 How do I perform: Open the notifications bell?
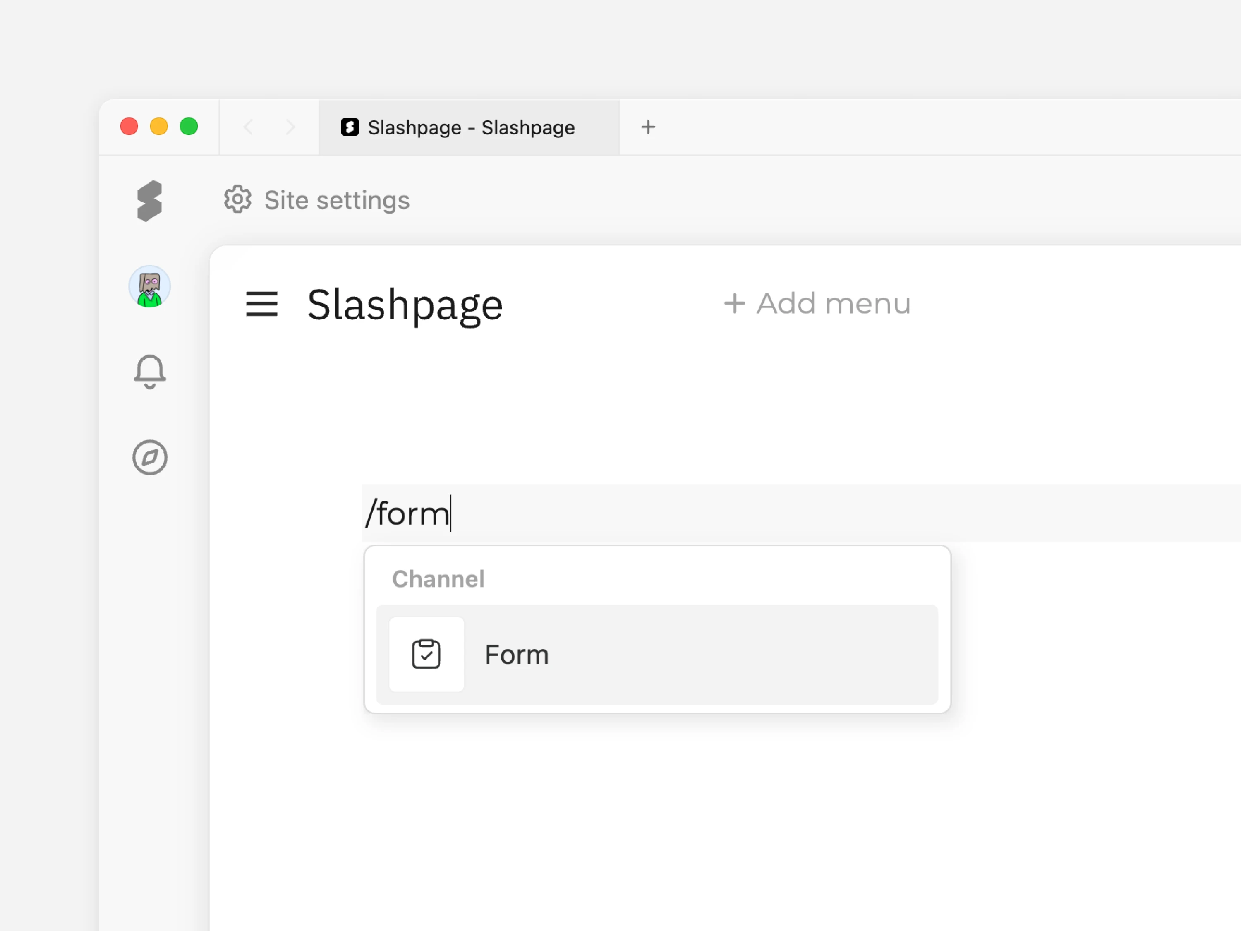150,372
